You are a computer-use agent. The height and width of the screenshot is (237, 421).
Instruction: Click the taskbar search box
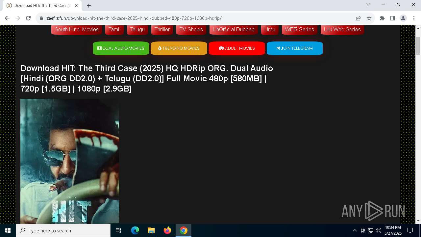63,230
